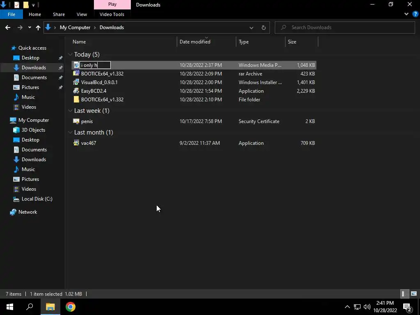Switch to large icons view in status bar
The width and height of the screenshot is (420, 315).
414,294
